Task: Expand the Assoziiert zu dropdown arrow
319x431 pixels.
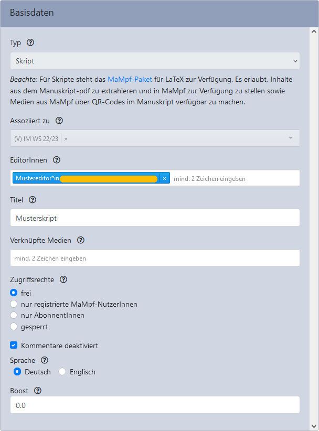Action: click(x=290, y=138)
